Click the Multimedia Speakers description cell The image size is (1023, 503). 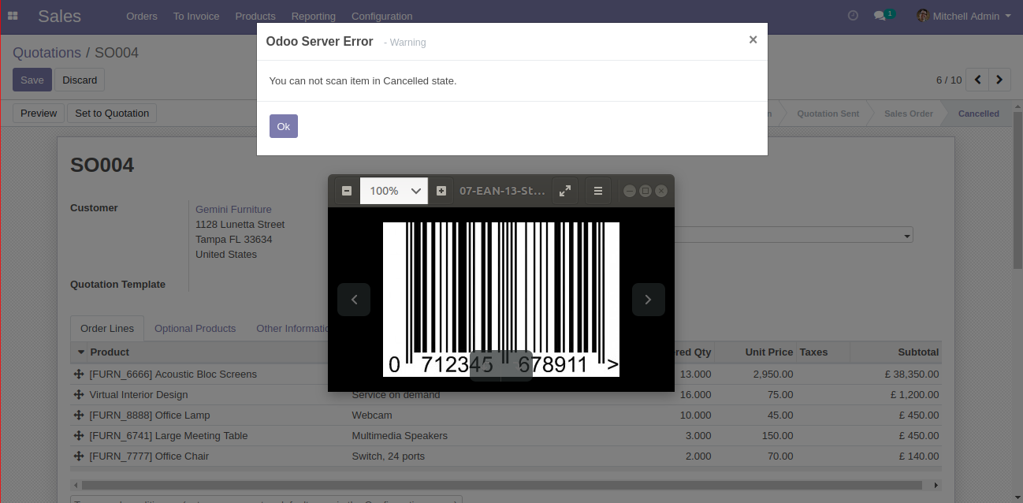[x=400, y=436]
